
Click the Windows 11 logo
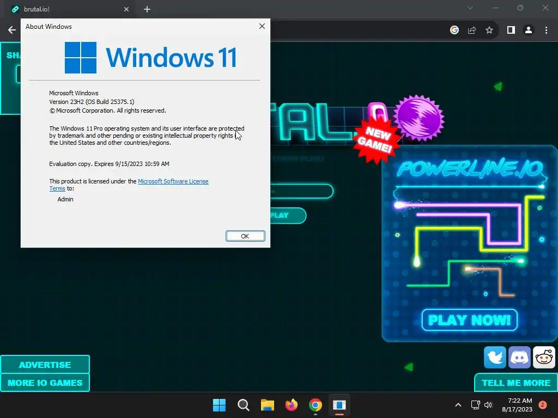(150, 58)
